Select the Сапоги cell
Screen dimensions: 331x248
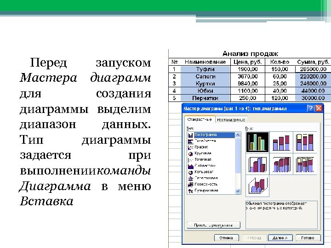205,76
